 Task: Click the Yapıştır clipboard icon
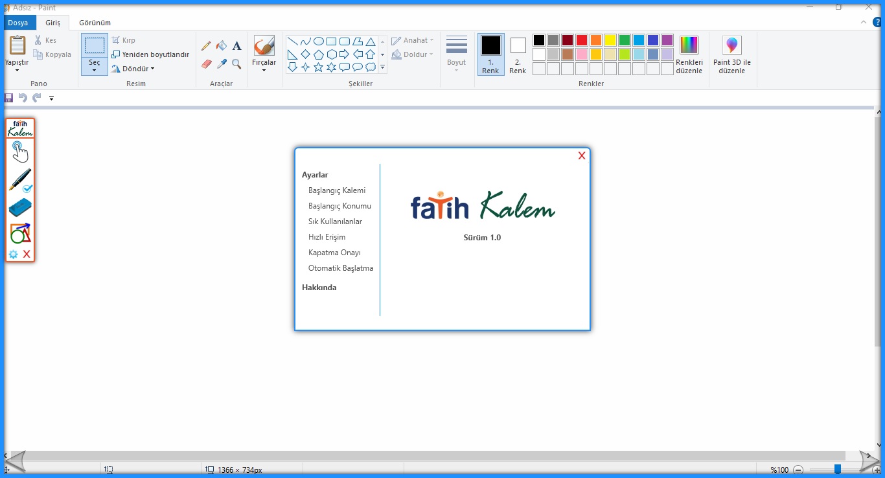click(17, 45)
